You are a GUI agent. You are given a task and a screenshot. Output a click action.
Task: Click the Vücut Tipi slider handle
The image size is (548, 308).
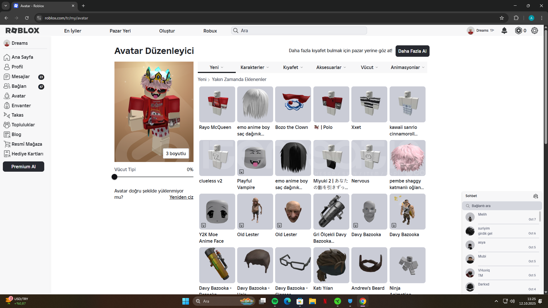[114, 177]
